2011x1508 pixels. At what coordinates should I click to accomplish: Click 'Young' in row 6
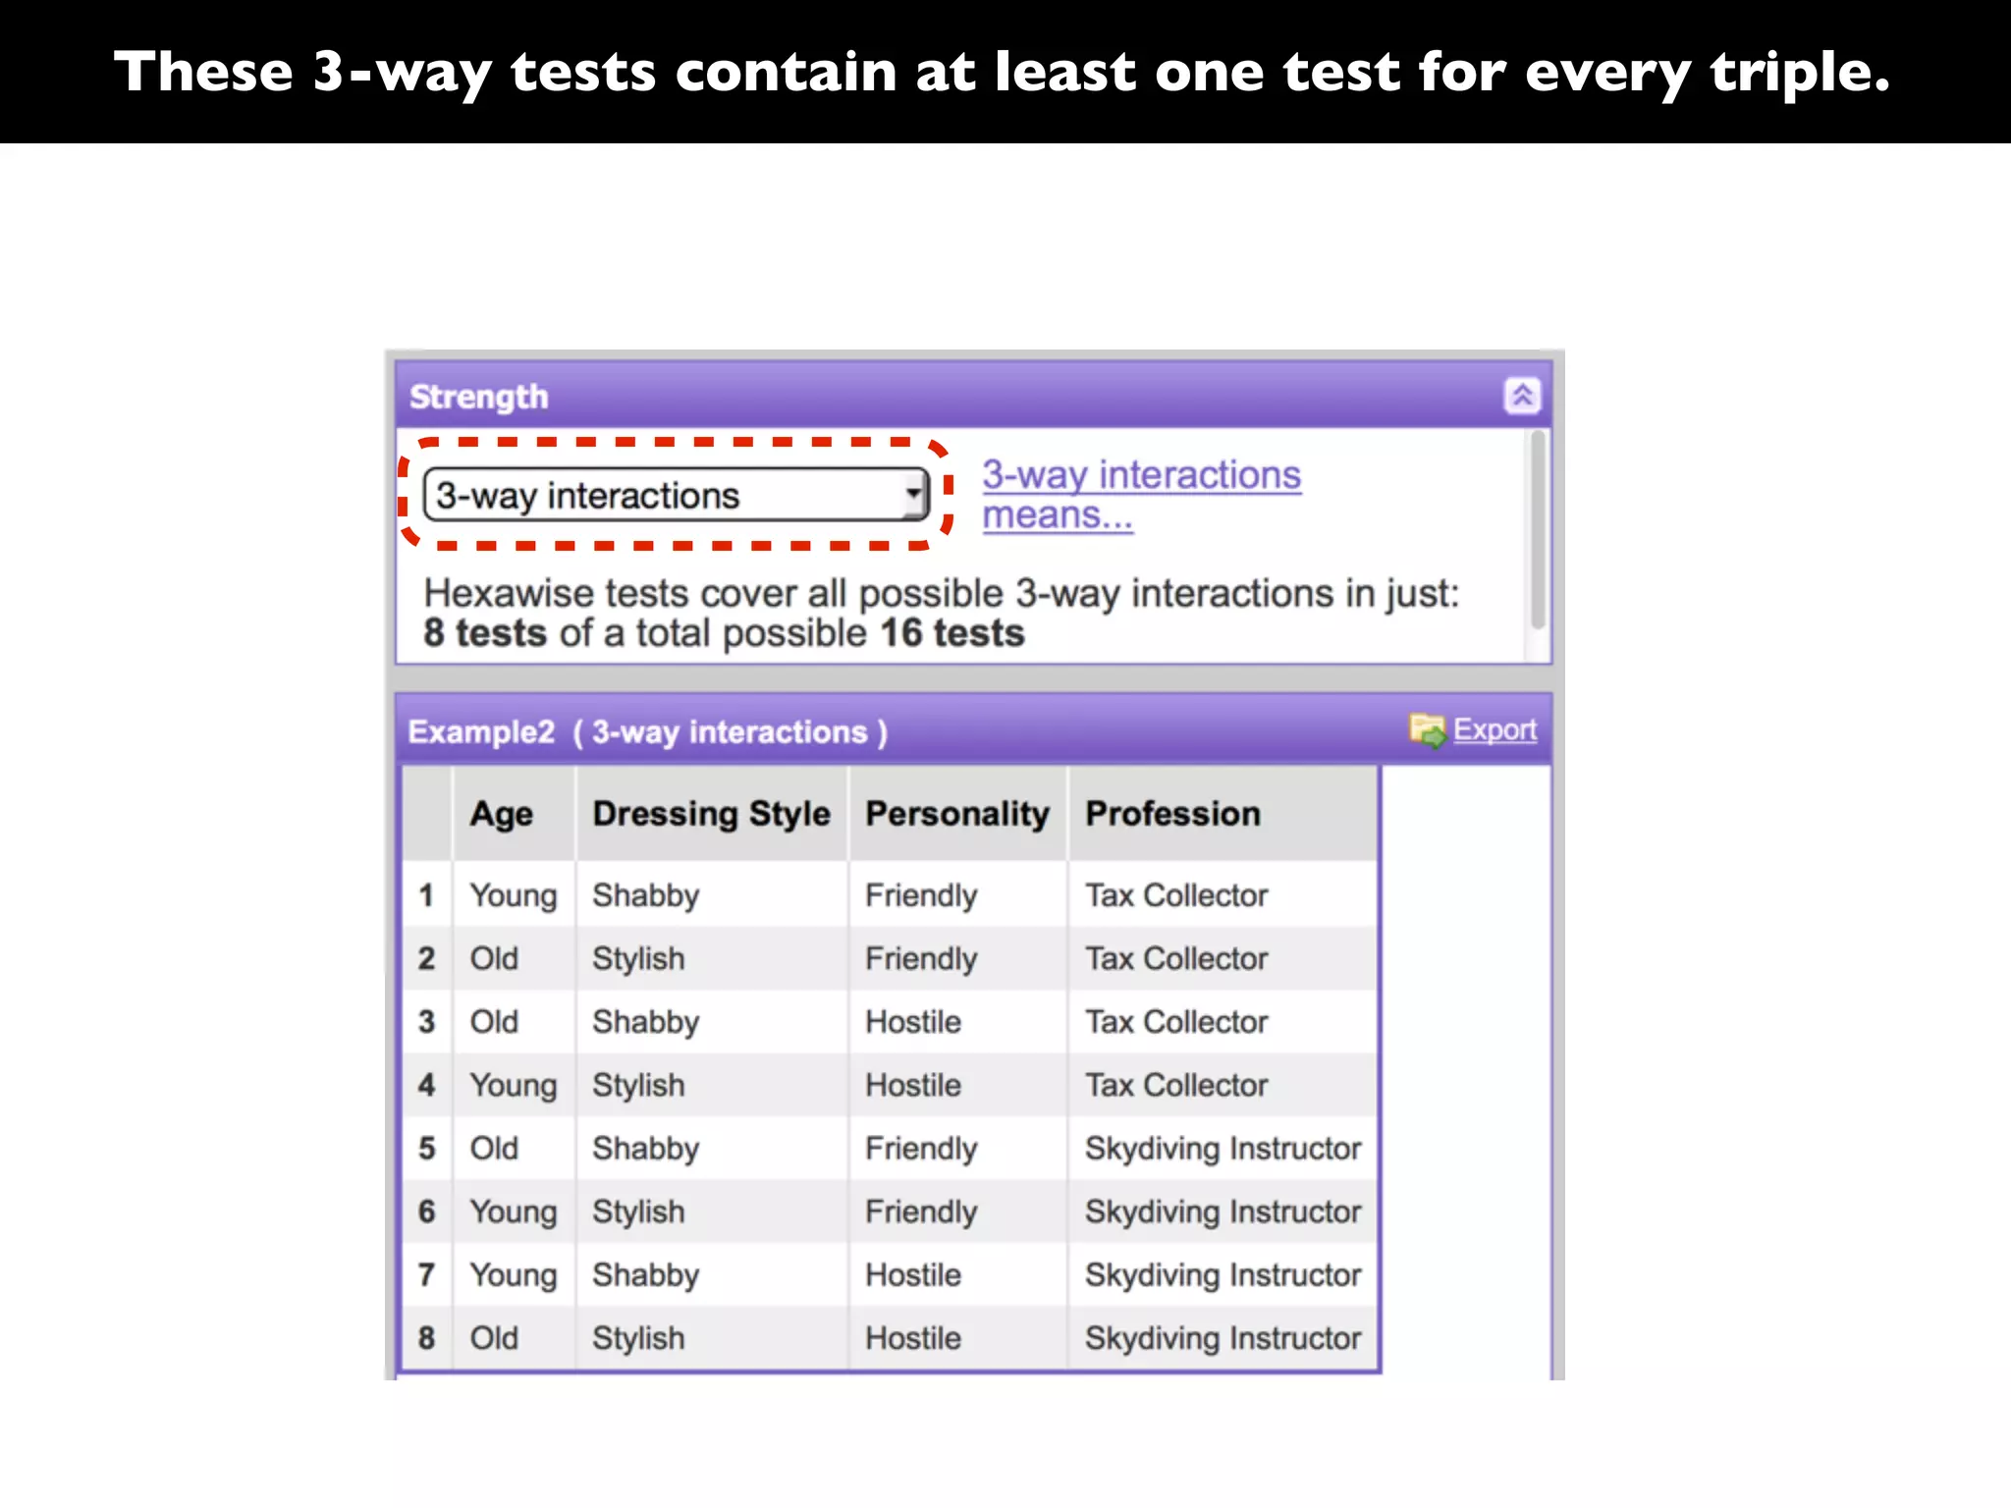513,1212
